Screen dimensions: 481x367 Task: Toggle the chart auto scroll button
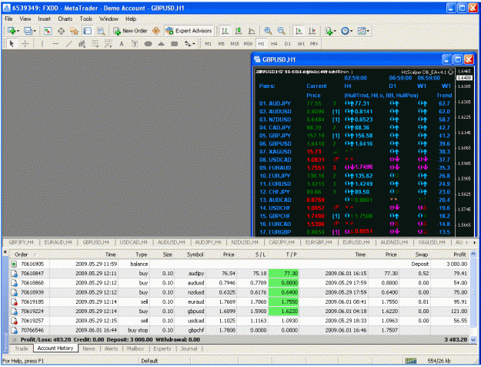click(x=299, y=31)
